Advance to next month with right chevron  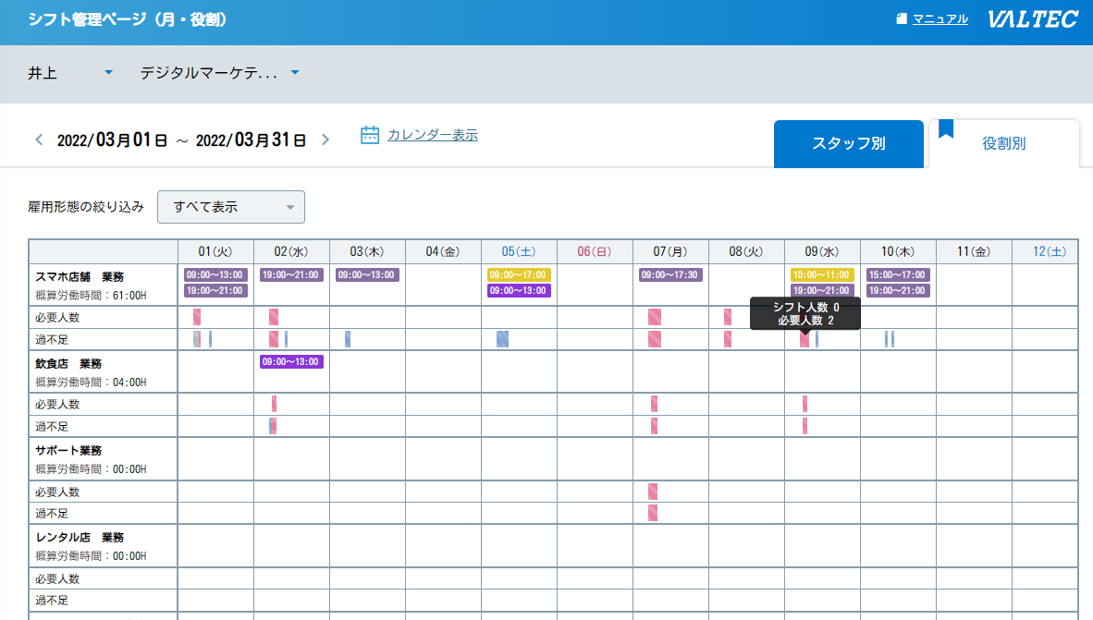(x=325, y=140)
